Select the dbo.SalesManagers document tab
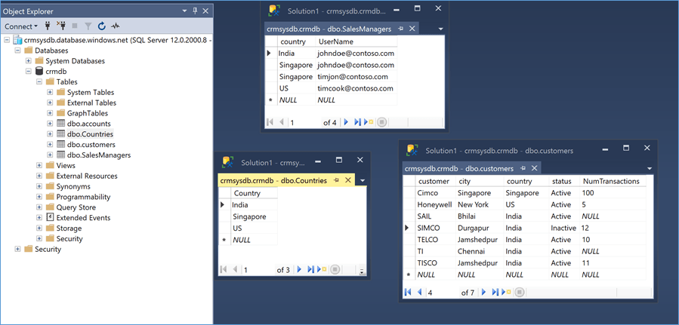Viewport: 679px width, 325px height. [x=329, y=29]
